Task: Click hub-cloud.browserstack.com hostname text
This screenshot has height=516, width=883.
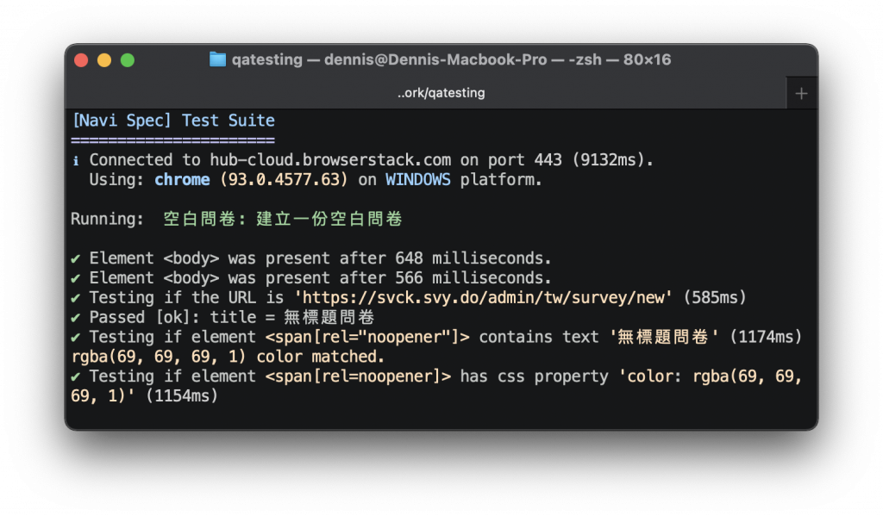Action: 330,160
